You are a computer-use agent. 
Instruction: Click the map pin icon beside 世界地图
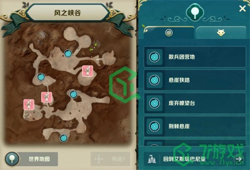click(12, 159)
